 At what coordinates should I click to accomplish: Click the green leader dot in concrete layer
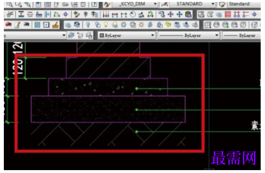pyautogui.click(x=136, y=88)
